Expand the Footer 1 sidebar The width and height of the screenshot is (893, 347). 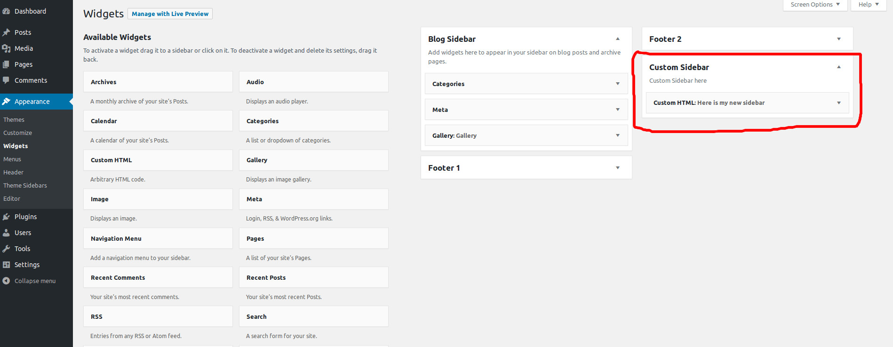[x=618, y=167]
